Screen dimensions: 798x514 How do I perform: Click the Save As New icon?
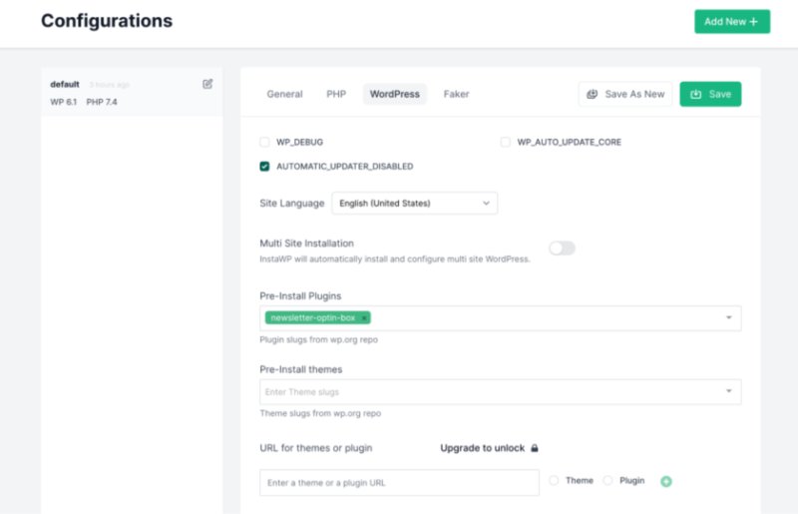(x=592, y=94)
